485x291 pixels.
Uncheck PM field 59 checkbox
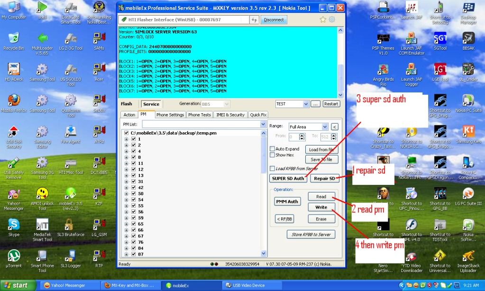tap(133, 218)
